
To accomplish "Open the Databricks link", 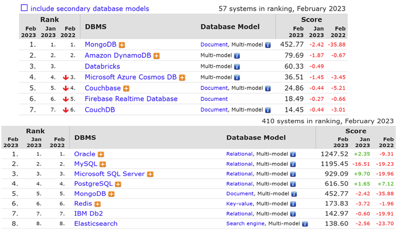I will coord(103,66).
